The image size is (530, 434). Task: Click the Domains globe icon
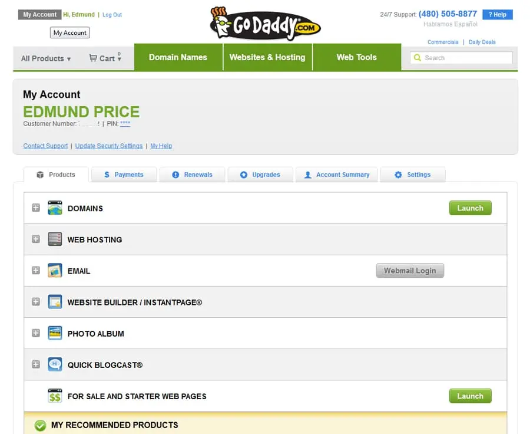pos(55,208)
